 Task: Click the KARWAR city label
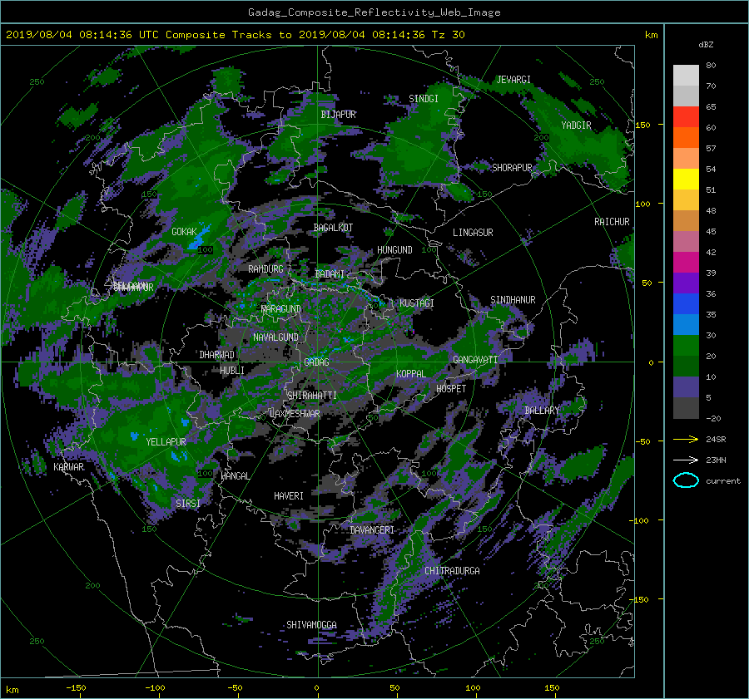(x=68, y=467)
